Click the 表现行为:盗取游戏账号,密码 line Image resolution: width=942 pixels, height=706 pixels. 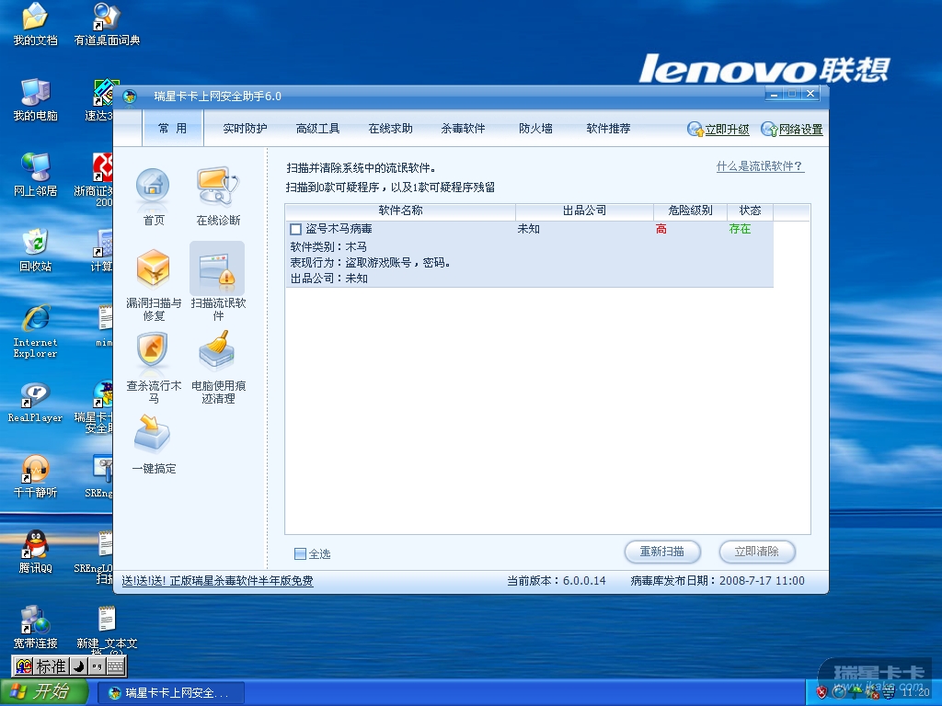click(371, 262)
